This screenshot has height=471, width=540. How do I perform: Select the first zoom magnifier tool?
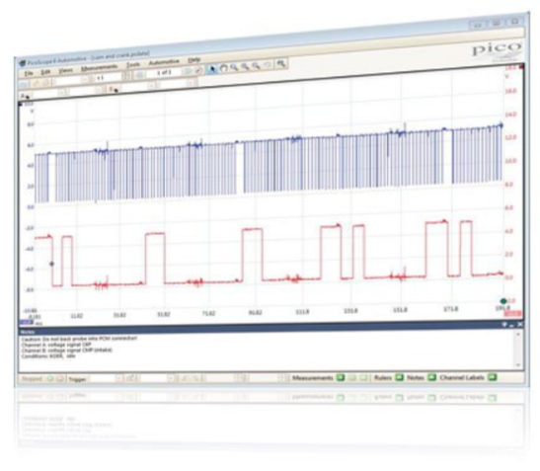[x=234, y=67]
